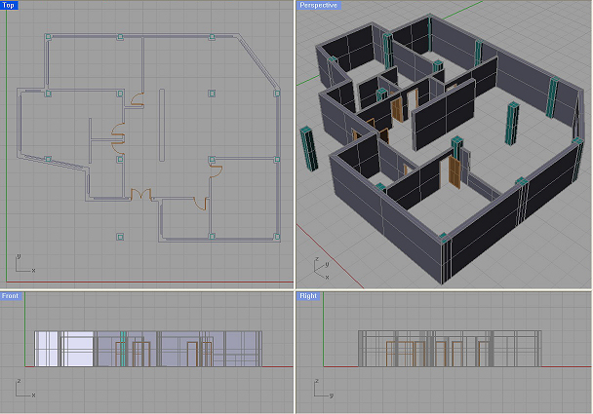Click the axis icon in Front viewport

pos(22,390)
